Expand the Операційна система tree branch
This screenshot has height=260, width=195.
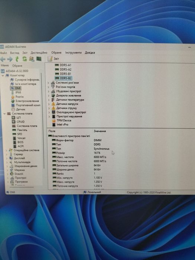coord(7,150)
